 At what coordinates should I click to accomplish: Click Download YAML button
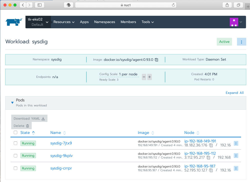[x=29, y=118]
